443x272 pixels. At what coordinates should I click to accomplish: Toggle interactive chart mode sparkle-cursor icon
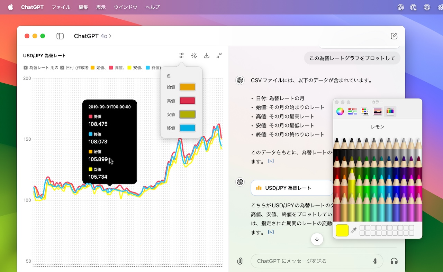click(x=194, y=55)
